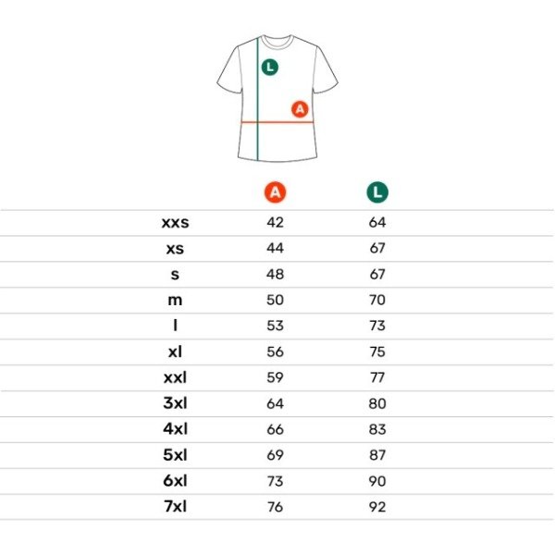Click length value 92 in 7xl row
555x555 pixels.
click(376, 507)
